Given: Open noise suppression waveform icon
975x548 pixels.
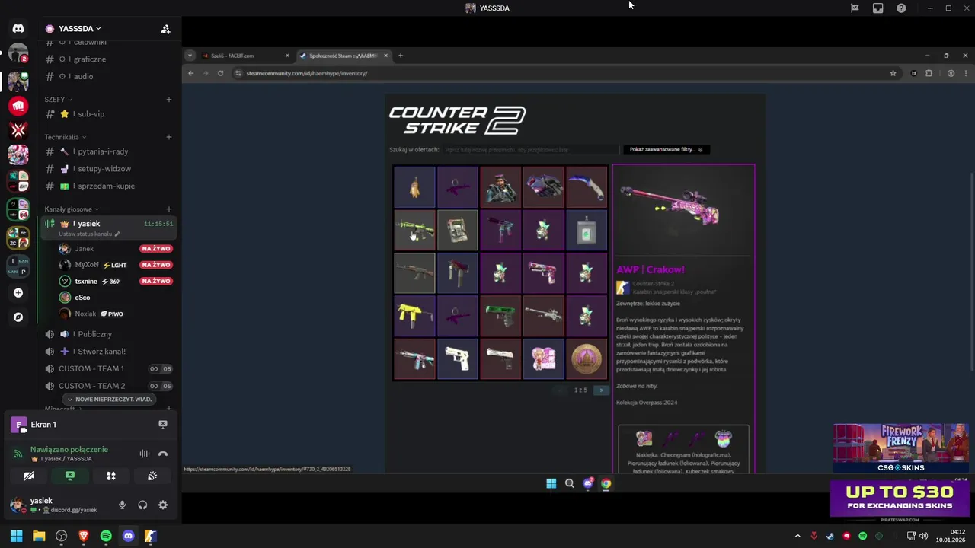Looking at the screenshot, I should [x=144, y=454].
